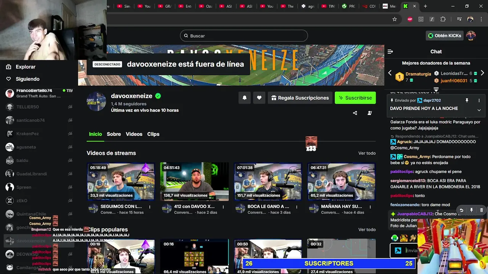Click Regala Suscripciones button
Screen dimensions: 488x274
tap(300, 98)
